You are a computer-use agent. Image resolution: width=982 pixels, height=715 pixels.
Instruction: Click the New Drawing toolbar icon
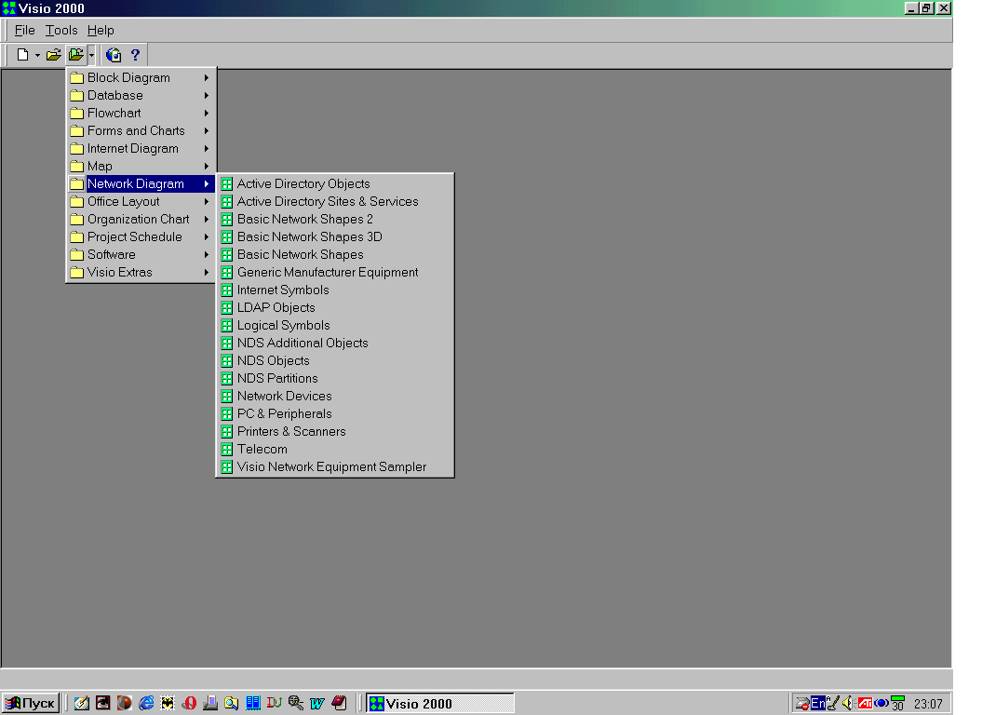tap(22, 55)
